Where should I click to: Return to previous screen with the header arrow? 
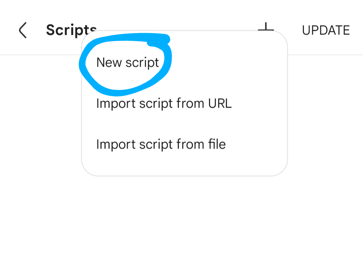coord(23,30)
